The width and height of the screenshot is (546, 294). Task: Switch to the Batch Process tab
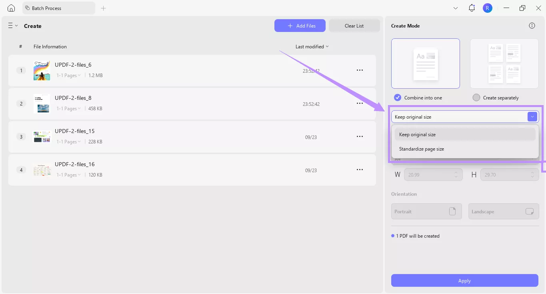[x=58, y=8]
